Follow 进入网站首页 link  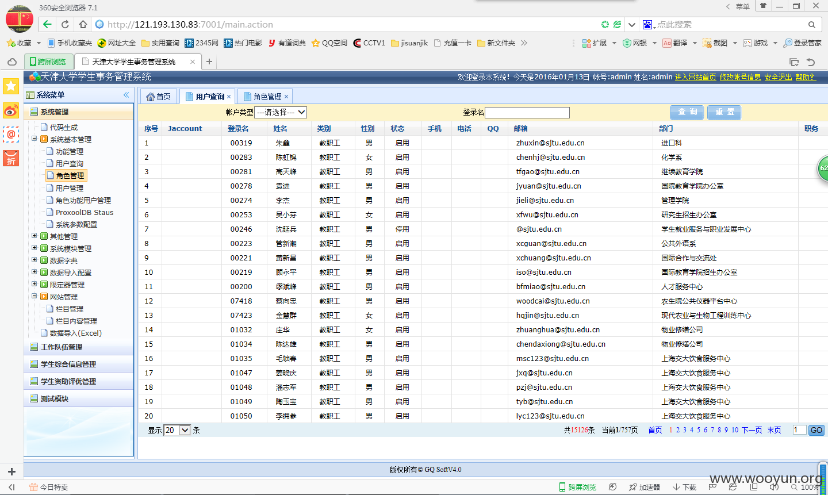pos(696,77)
